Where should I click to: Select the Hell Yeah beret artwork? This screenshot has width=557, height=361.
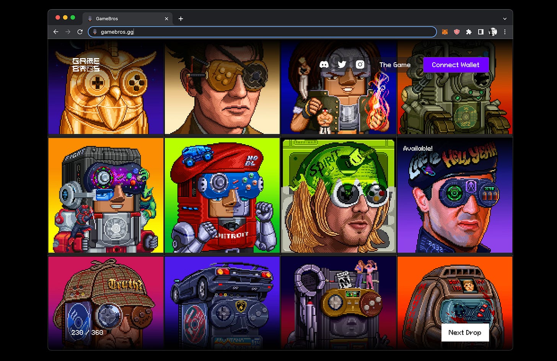point(455,195)
